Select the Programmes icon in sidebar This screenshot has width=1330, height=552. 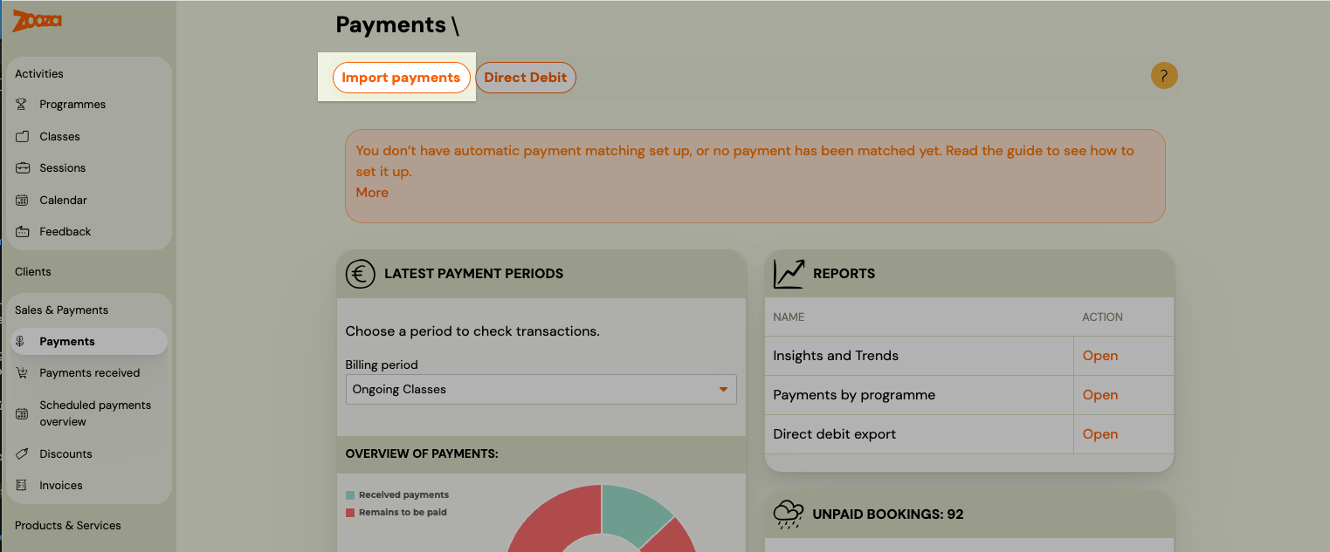(21, 104)
